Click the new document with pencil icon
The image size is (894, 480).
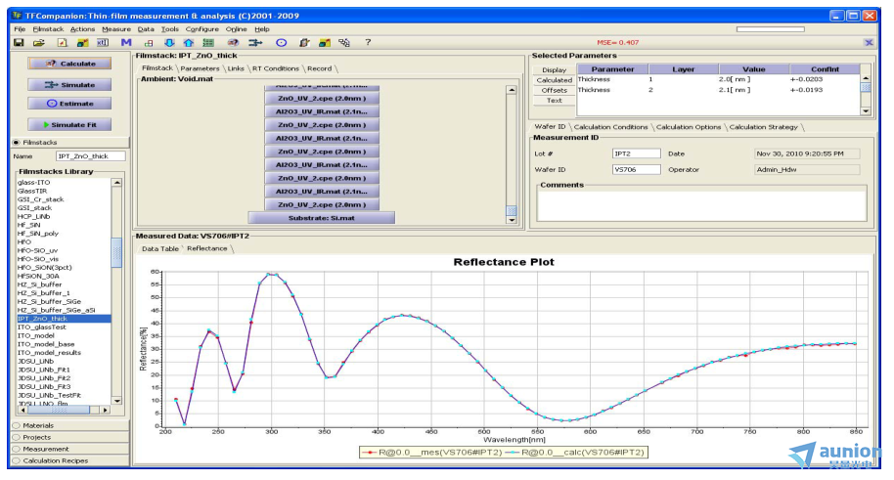click(63, 43)
